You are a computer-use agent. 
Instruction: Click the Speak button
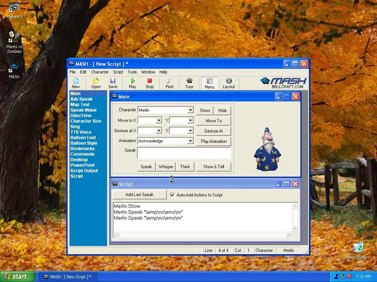146,167
